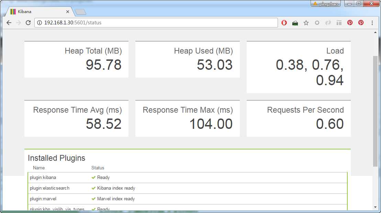Click the red Opera-style extension icon
This screenshot has width=381, height=213.
[x=284, y=23]
